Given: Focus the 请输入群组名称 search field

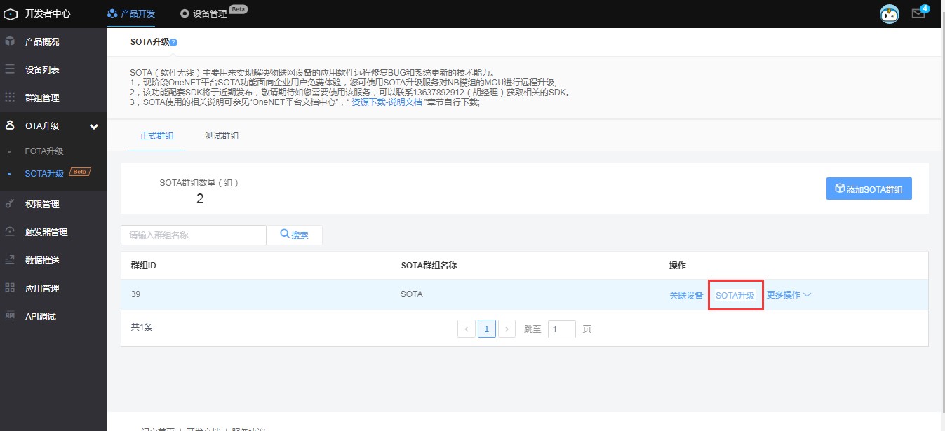Looking at the screenshot, I should 194,235.
